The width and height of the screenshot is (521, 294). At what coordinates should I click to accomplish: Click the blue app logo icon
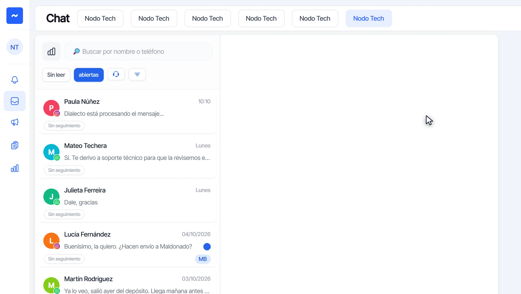[15, 15]
